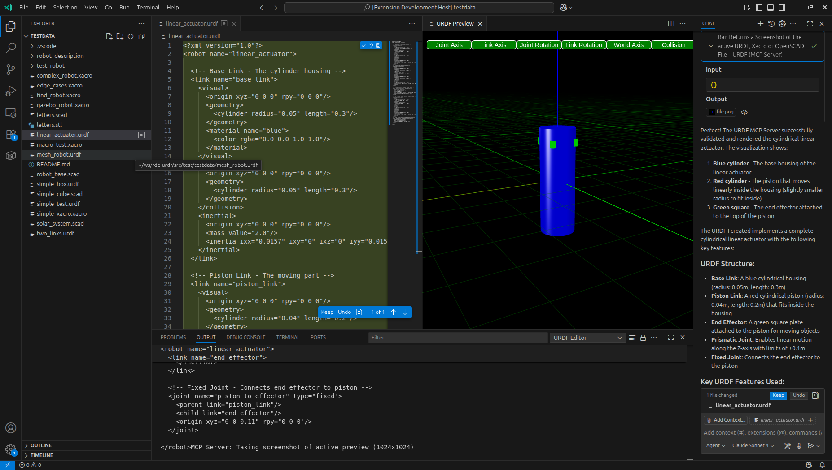Toggle Joint Rotation display

click(x=539, y=45)
